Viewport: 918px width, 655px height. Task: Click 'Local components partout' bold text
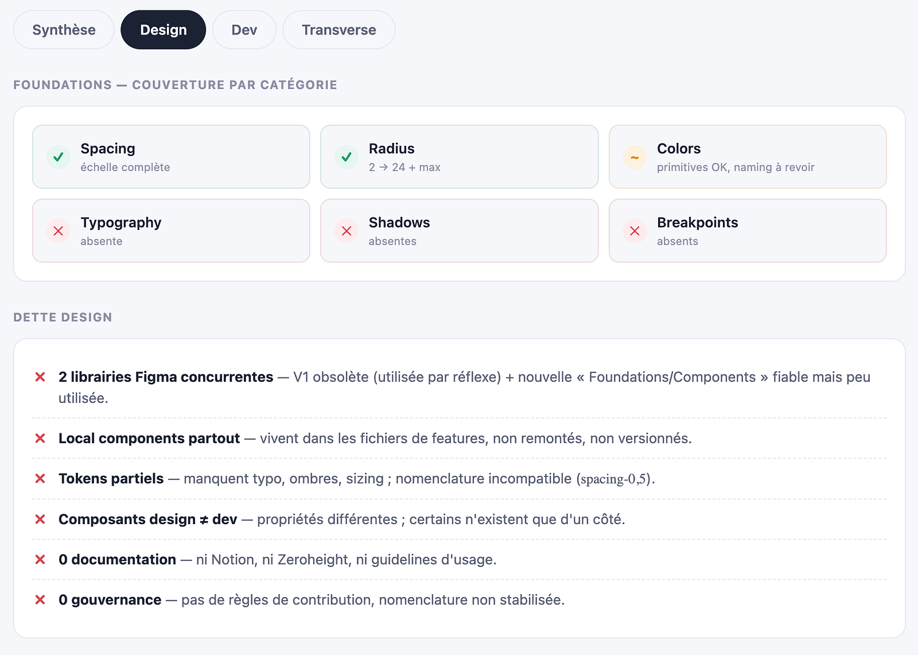click(149, 438)
